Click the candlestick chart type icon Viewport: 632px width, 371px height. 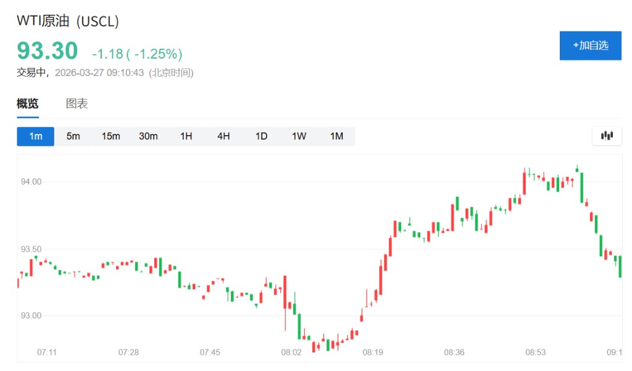[607, 136]
